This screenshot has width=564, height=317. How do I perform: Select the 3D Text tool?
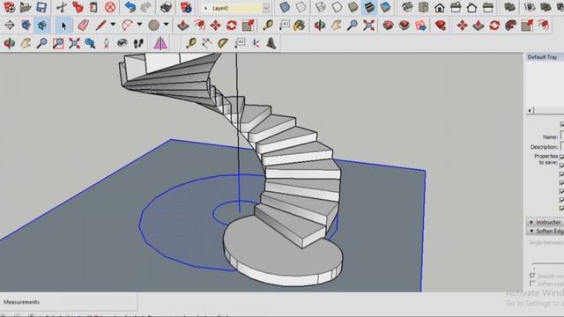pos(271,43)
